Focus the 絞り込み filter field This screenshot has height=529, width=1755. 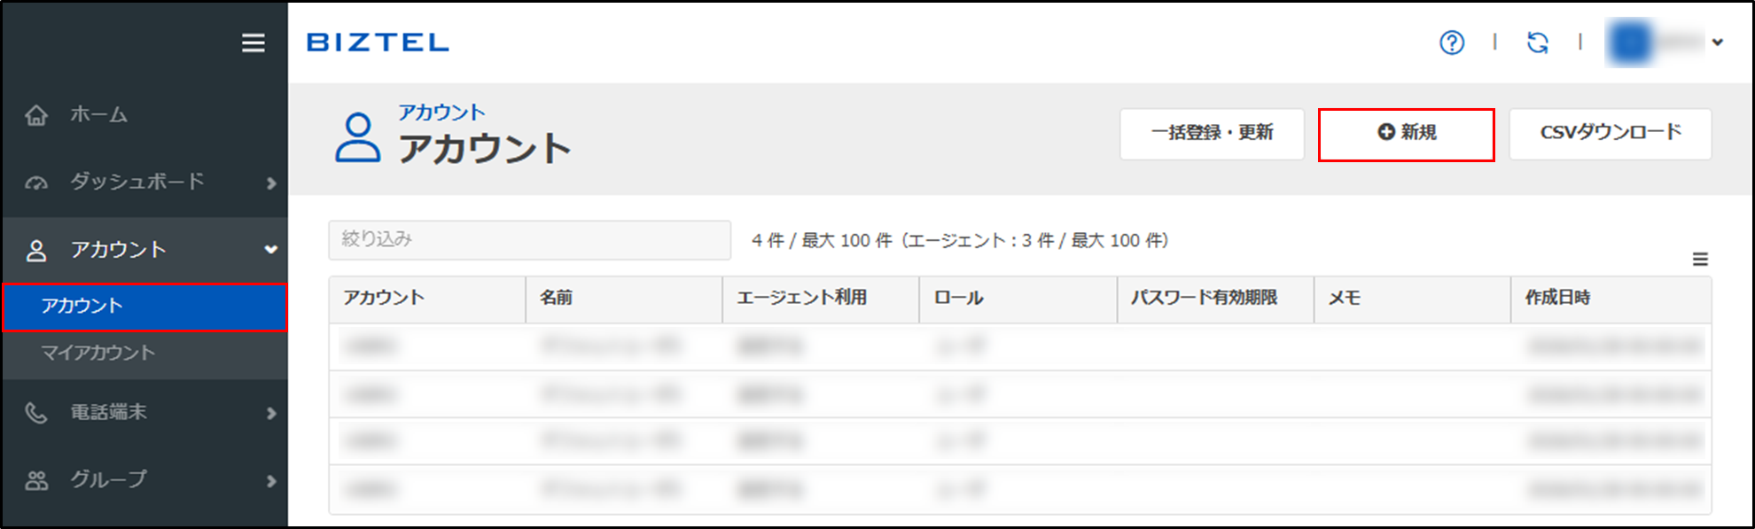529,240
